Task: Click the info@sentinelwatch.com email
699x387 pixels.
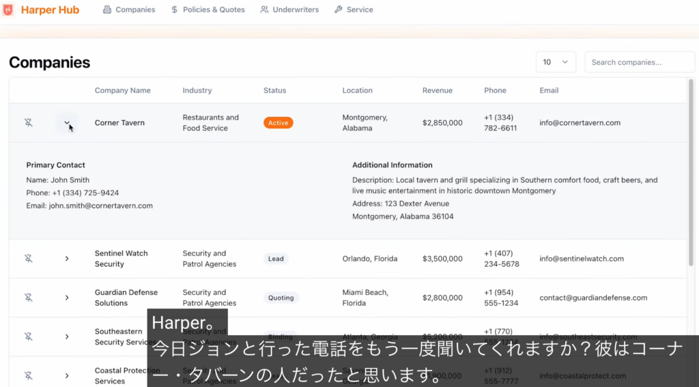Action: point(582,259)
